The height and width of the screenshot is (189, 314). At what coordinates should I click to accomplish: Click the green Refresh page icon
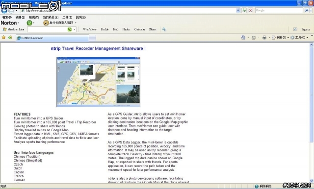click(244, 10)
